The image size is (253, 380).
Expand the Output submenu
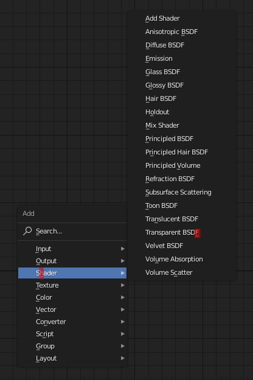pos(72,261)
